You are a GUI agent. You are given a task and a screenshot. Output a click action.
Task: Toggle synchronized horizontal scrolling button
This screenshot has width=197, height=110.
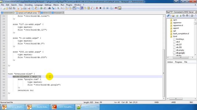[70, 8]
